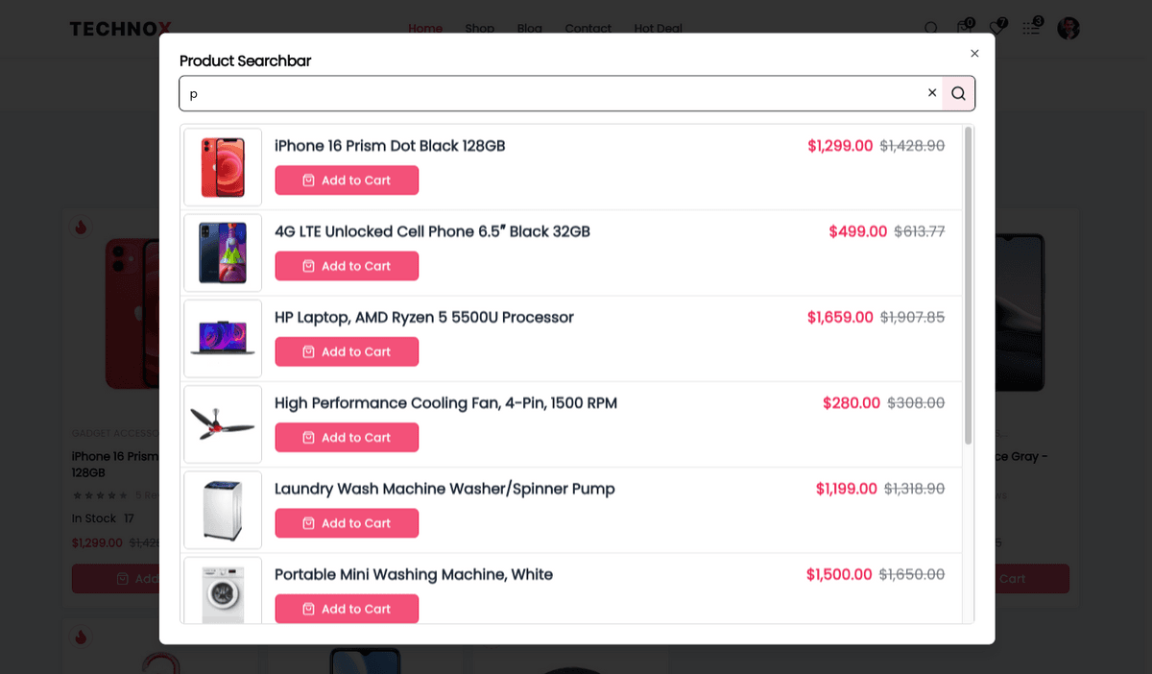The image size is (1152, 674).
Task: Open the Laundry Wash Machine product title
Action: point(444,489)
